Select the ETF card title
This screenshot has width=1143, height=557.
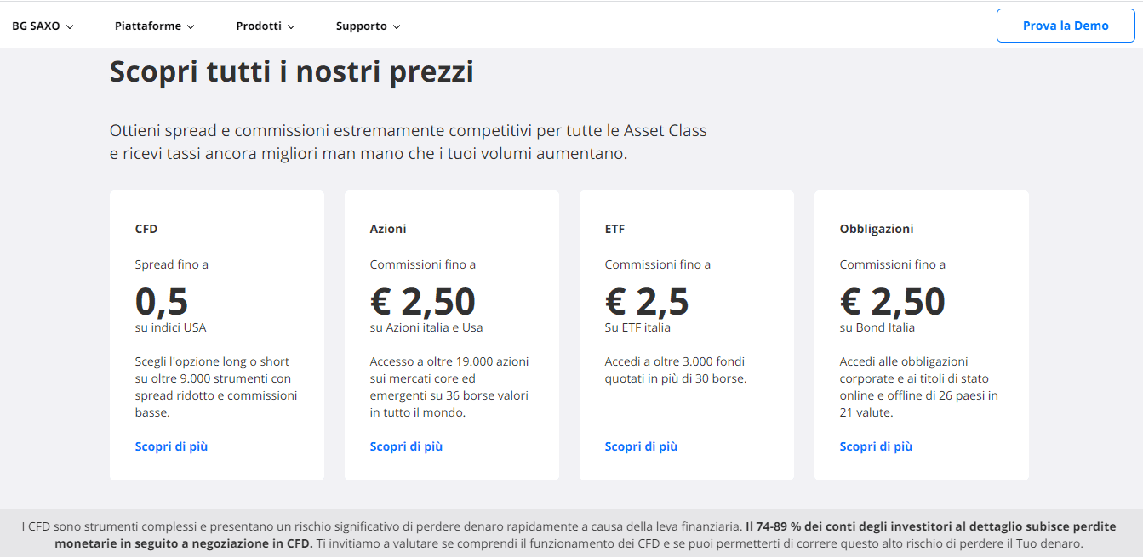[x=614, y=229]
